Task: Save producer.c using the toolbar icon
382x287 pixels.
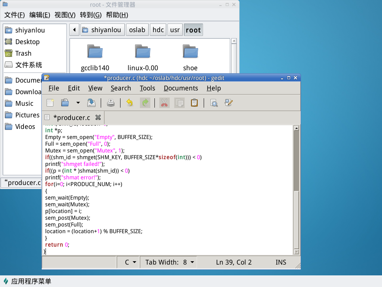Action: [x=91, y=103]
